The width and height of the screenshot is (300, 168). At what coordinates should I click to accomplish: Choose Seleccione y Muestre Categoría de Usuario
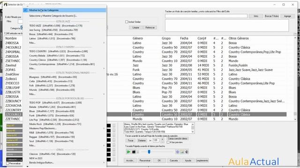click(65, 16)
